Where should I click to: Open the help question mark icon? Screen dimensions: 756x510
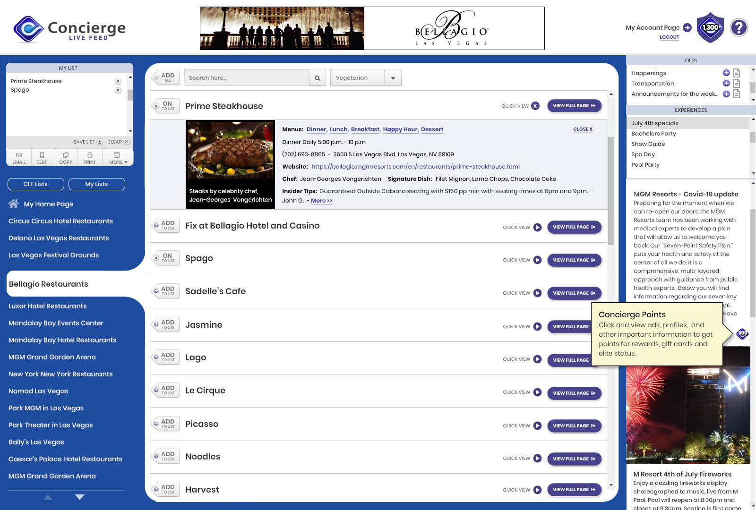click(x=739, y=27)
